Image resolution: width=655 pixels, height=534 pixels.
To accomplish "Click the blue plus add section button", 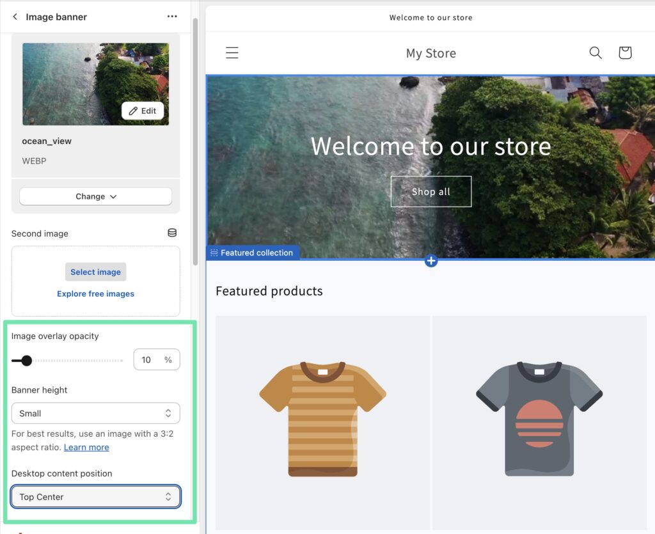I will coord(431,261).
